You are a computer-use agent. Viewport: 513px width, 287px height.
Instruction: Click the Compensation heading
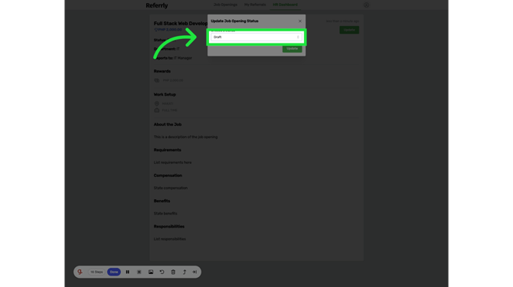click(x=168, y=176)
